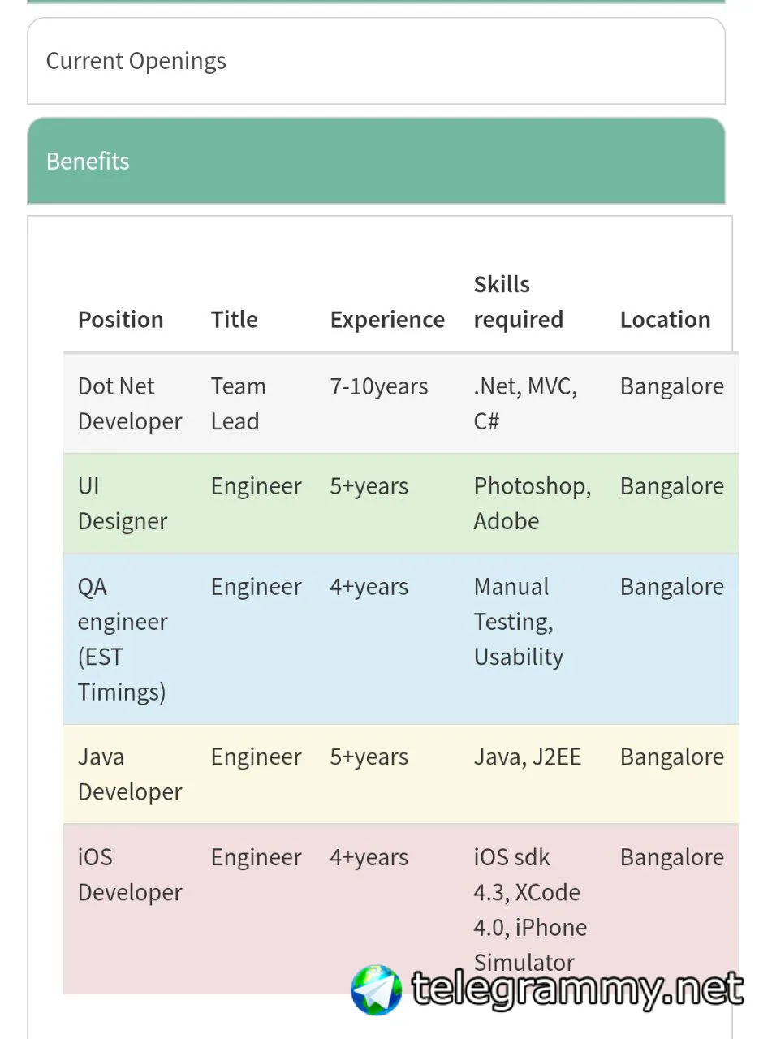Viewport: 759px width, 1039px height.
Task: Click the Experience column header
Action: (386, 320)
